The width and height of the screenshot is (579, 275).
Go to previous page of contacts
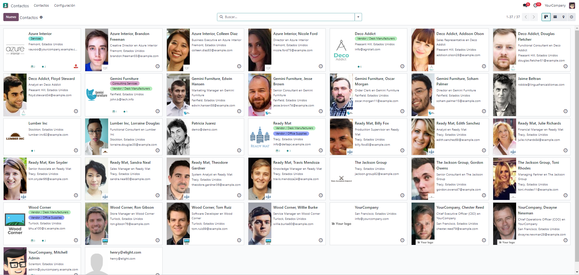tap(526, 17)
